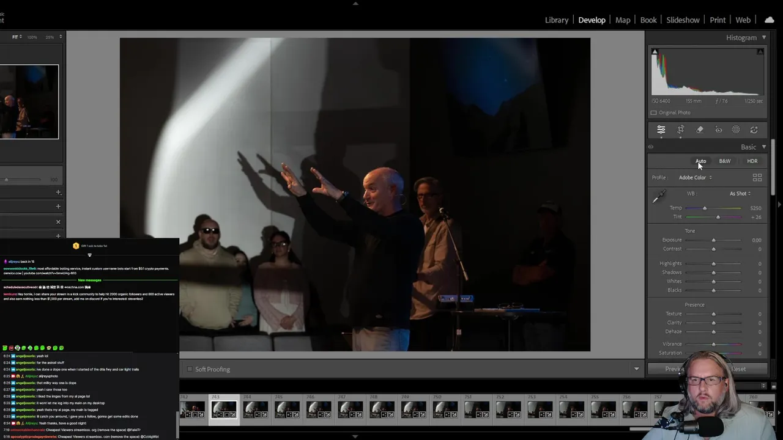
Task: Click the cloud sync icon
Action: pyautogui.click(x=770, y=20)
